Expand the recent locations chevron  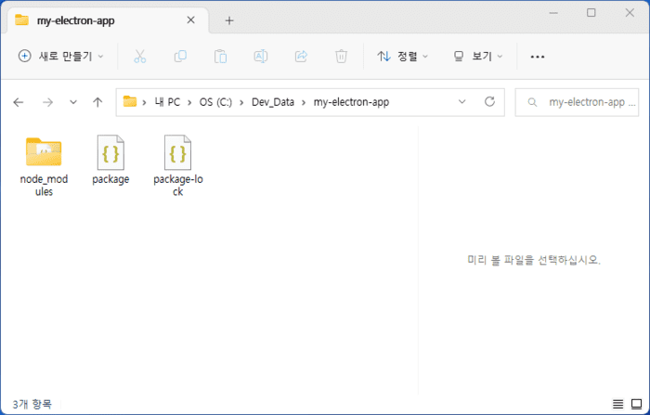point(73,102)
